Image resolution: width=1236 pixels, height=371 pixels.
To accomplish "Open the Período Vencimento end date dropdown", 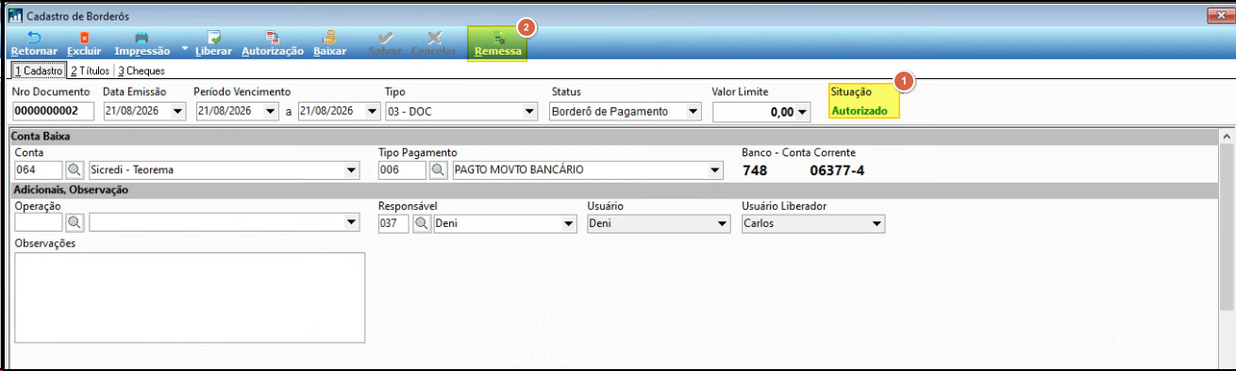I will (372, 111).
